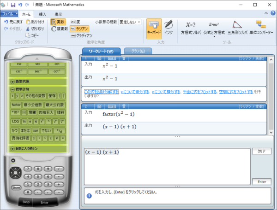Open the ファイル menu
Viewport: 277px width, 210px height.
coord(9,14)
